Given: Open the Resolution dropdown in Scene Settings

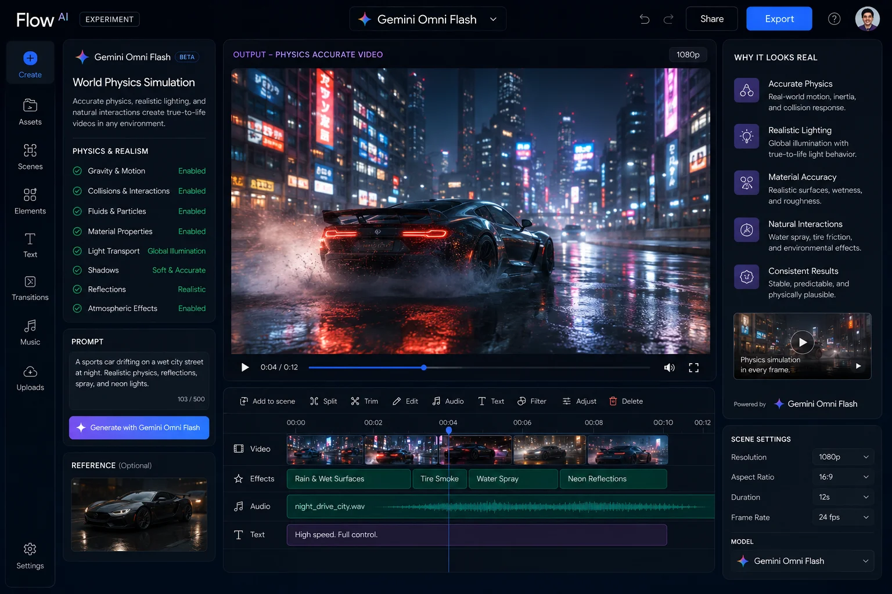Looking at the screenshot, I should coord(843,457).
